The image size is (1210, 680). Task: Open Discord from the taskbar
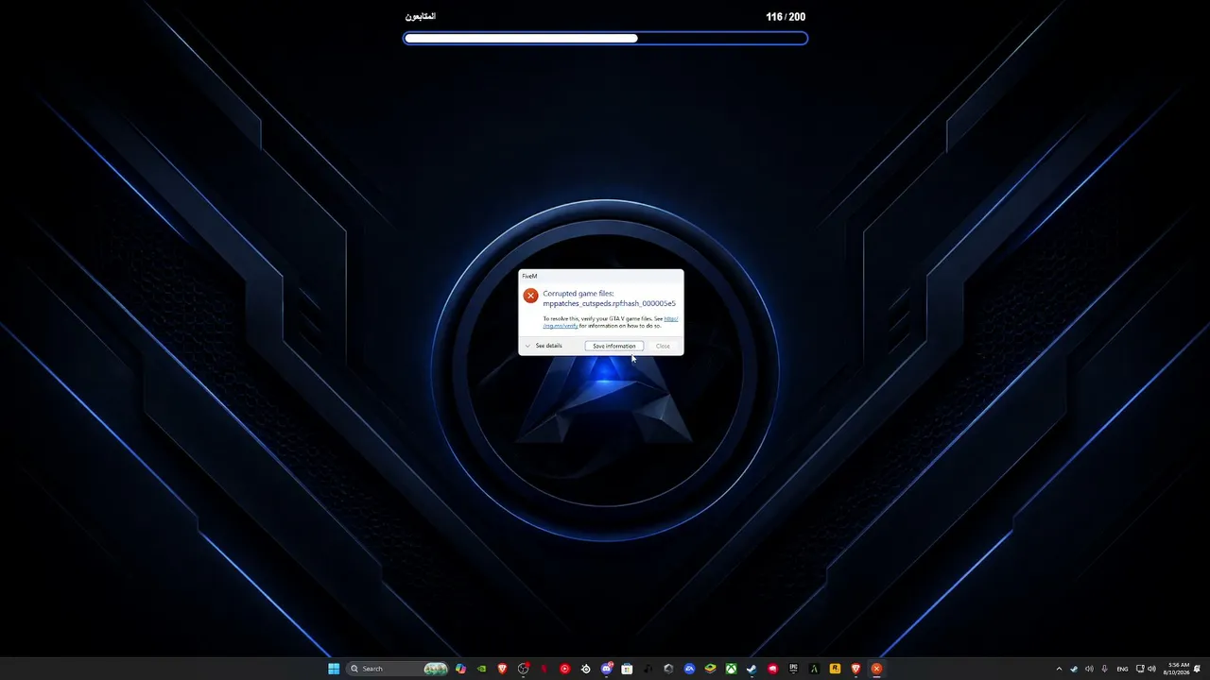click(607, 669)
